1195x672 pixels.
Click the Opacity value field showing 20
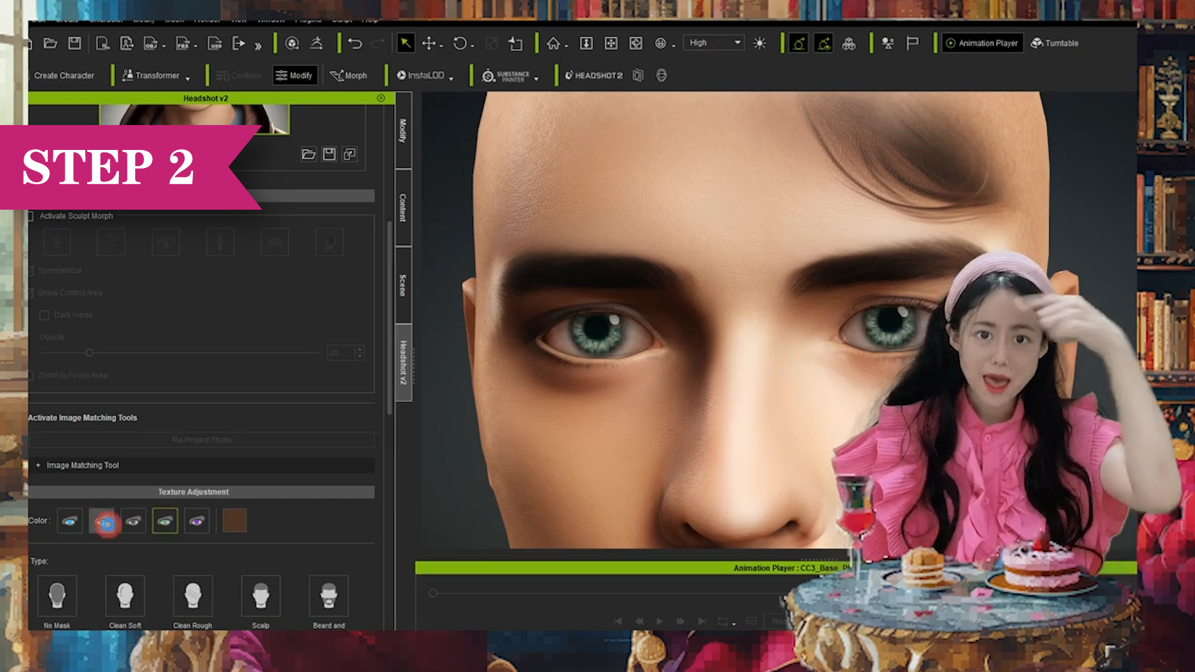tap(341, 353)
